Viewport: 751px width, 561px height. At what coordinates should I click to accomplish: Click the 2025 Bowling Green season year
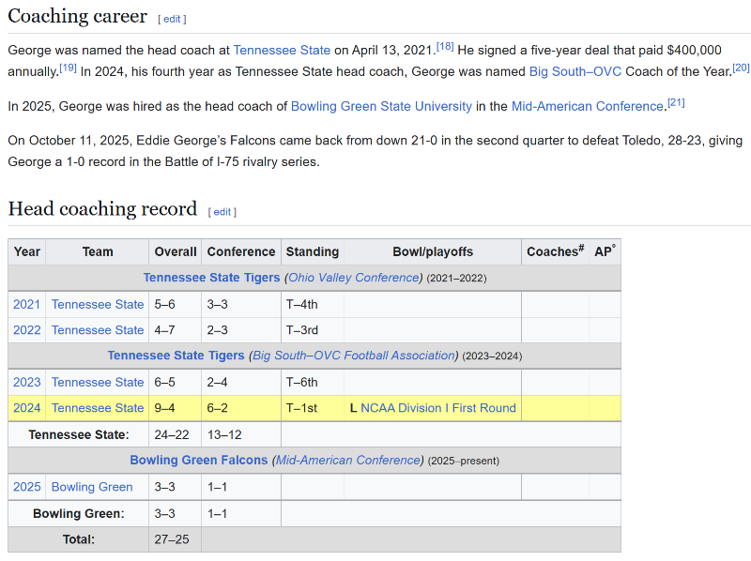(x=27, y=487)
